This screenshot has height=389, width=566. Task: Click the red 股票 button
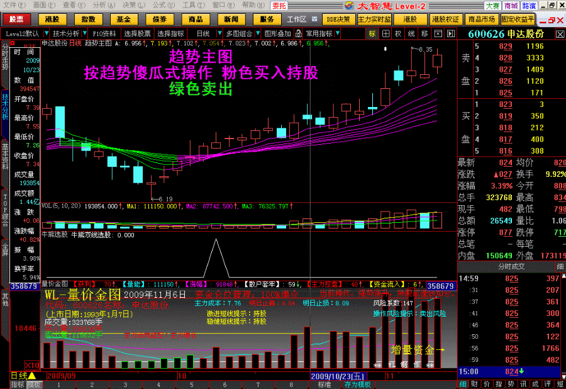pyautogui.click(x=16, y=19)
